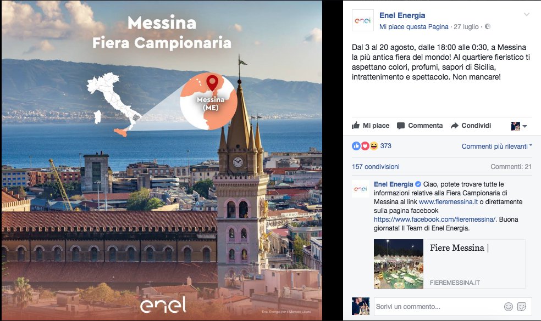
Task: Click the Commenti: 21 count
Action: 511,167
